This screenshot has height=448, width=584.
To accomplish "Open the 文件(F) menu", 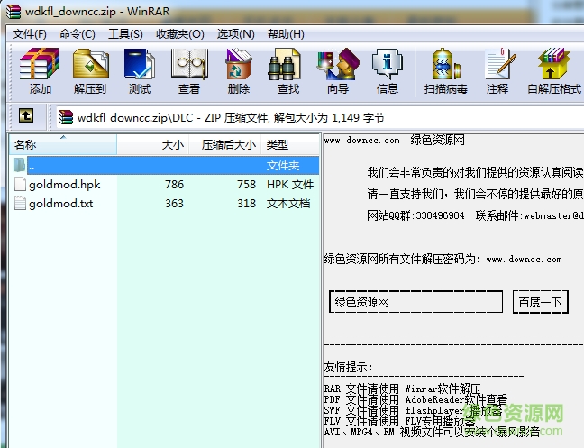I will coord(29,34).
